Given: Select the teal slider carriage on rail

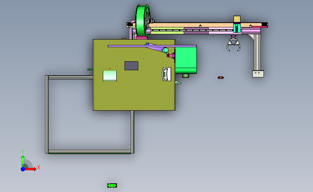Looking at the screenshot, I should point(237,28).
